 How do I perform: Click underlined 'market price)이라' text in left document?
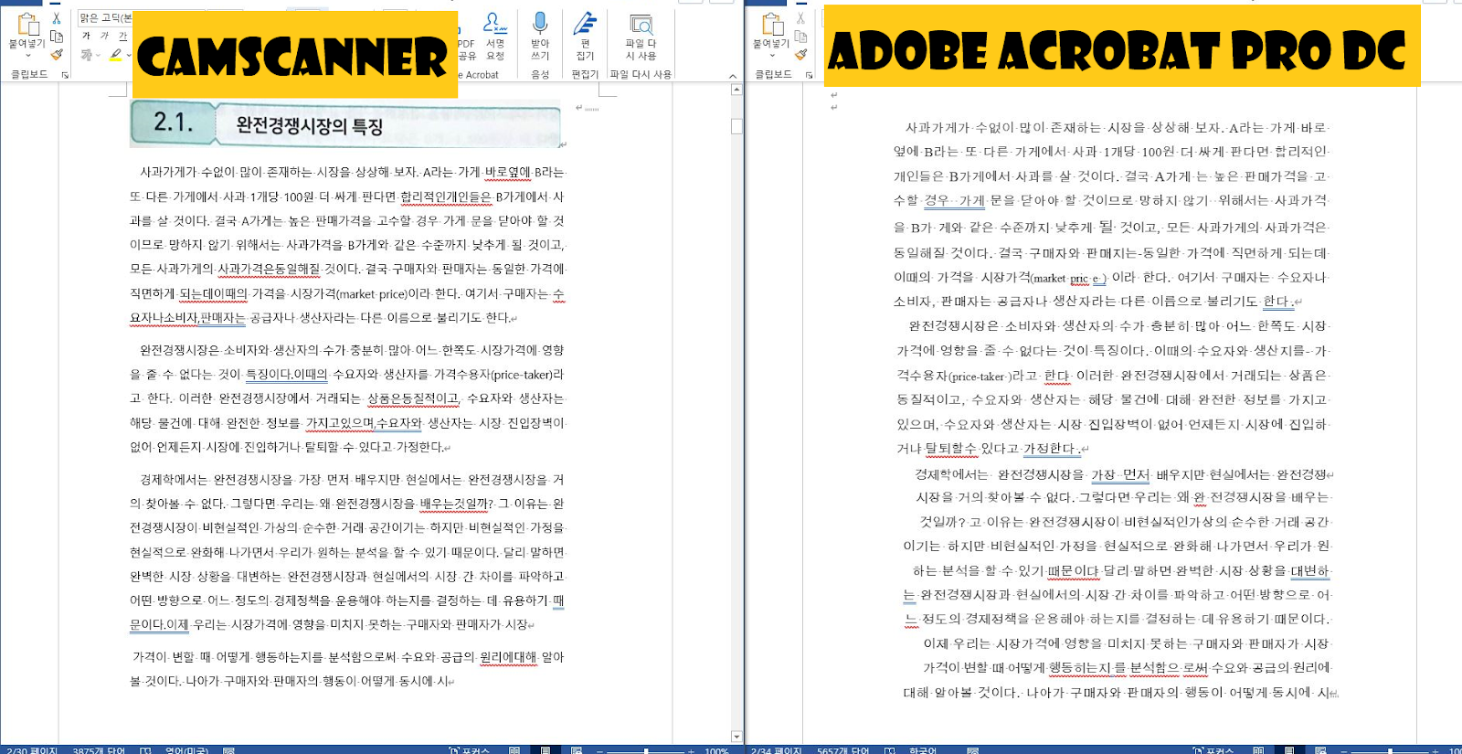385,293
